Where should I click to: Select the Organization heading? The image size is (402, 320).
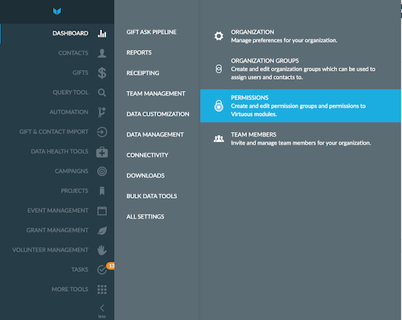252,32
